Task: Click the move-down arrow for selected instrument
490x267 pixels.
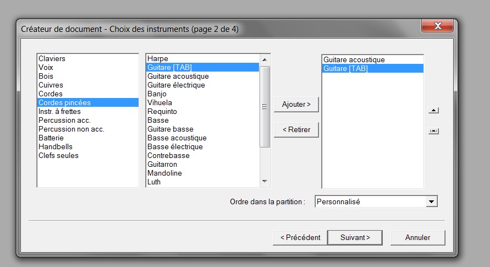Action: coord(433,131)
